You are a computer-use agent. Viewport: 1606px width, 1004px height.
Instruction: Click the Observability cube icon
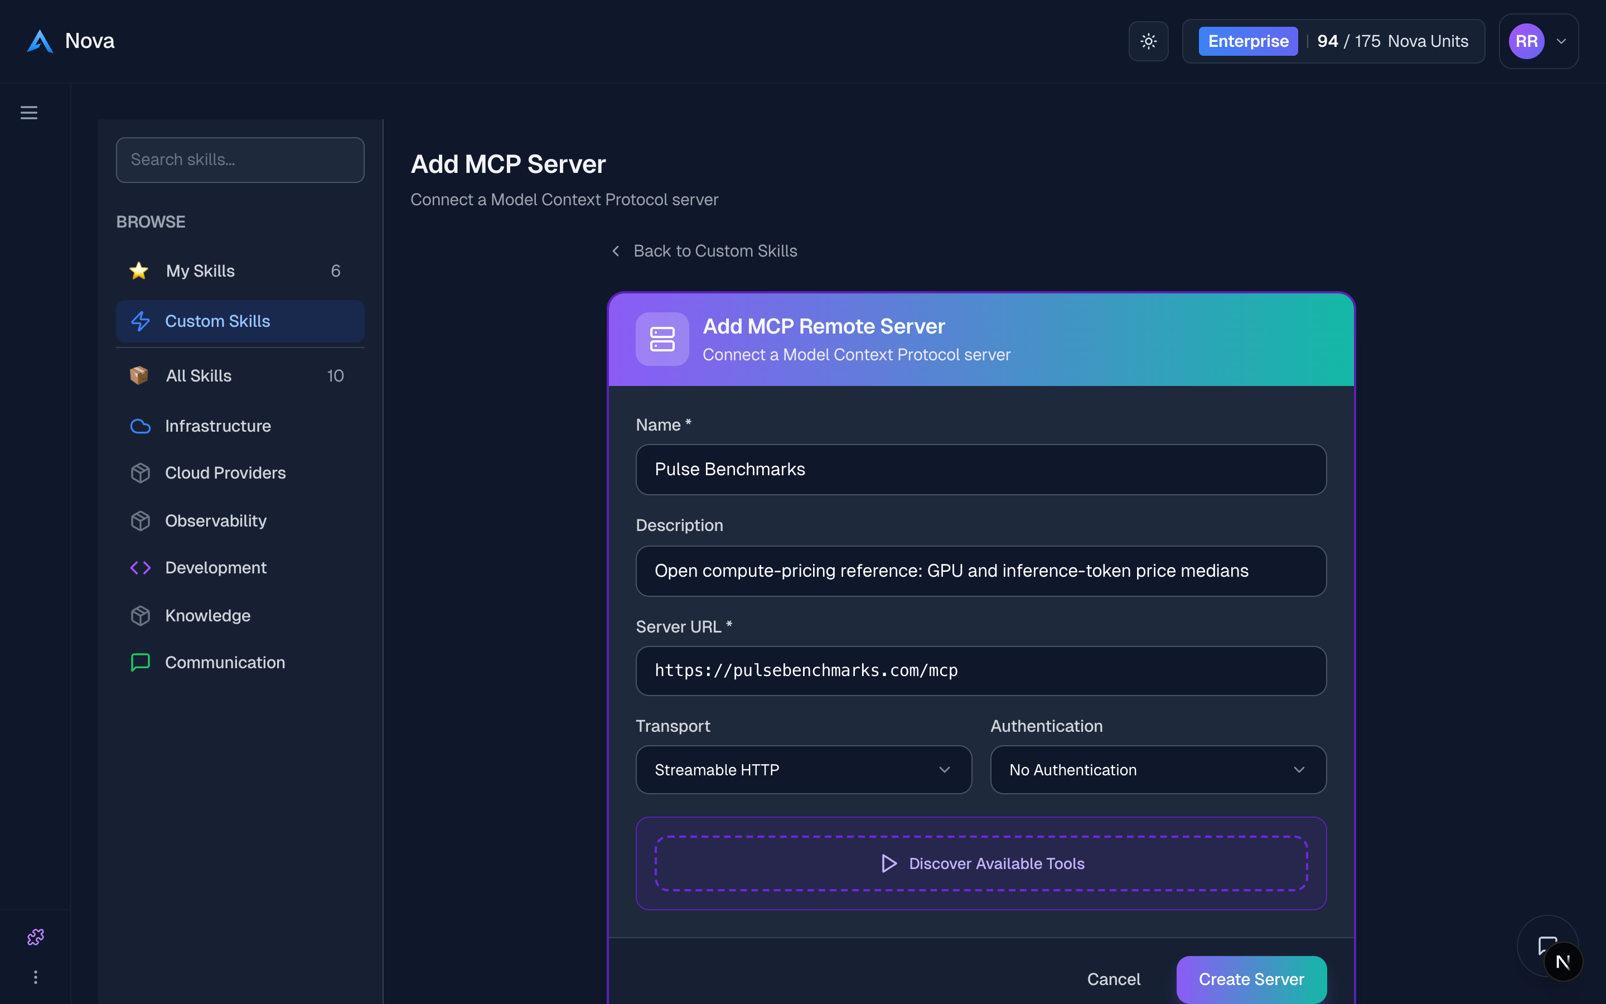pos(140,522)
